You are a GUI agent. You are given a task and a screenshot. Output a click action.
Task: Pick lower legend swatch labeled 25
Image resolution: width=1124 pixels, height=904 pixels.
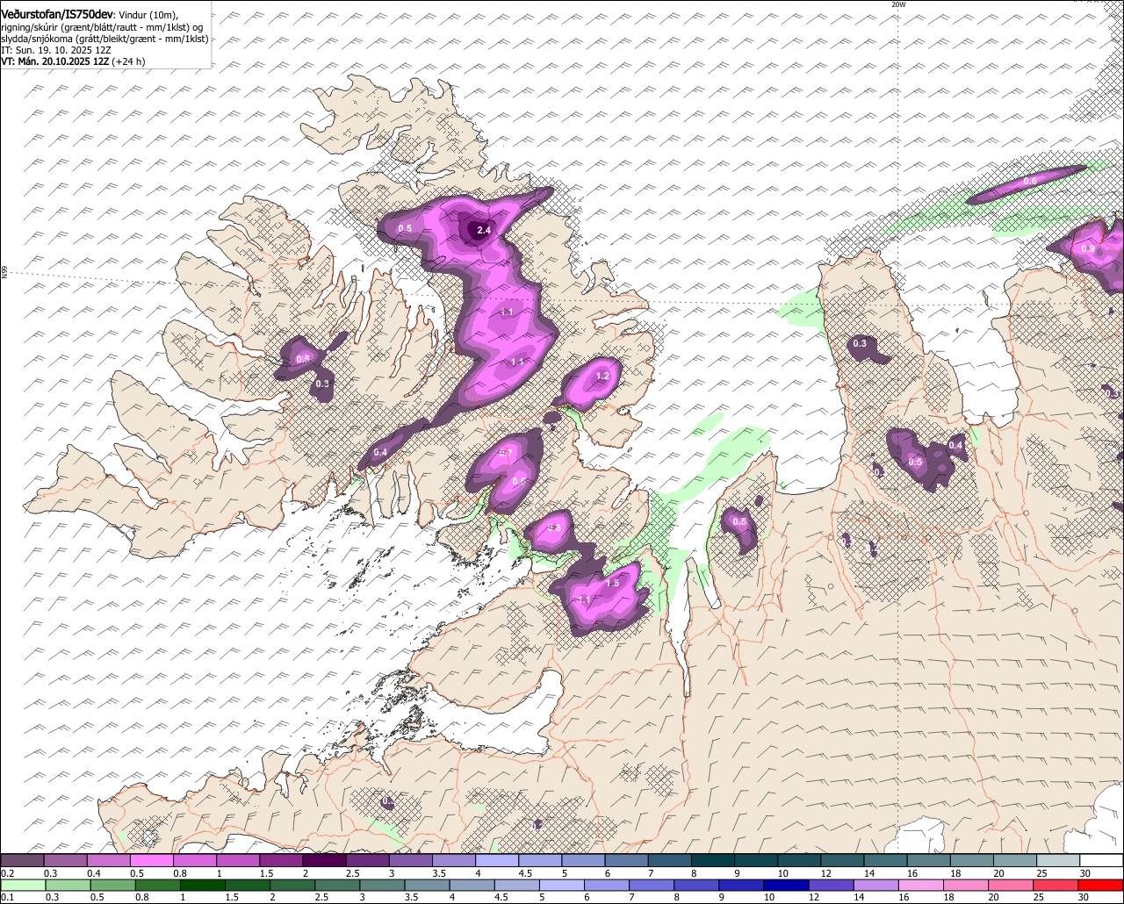pyautogui.click(x=1056, y=885)
